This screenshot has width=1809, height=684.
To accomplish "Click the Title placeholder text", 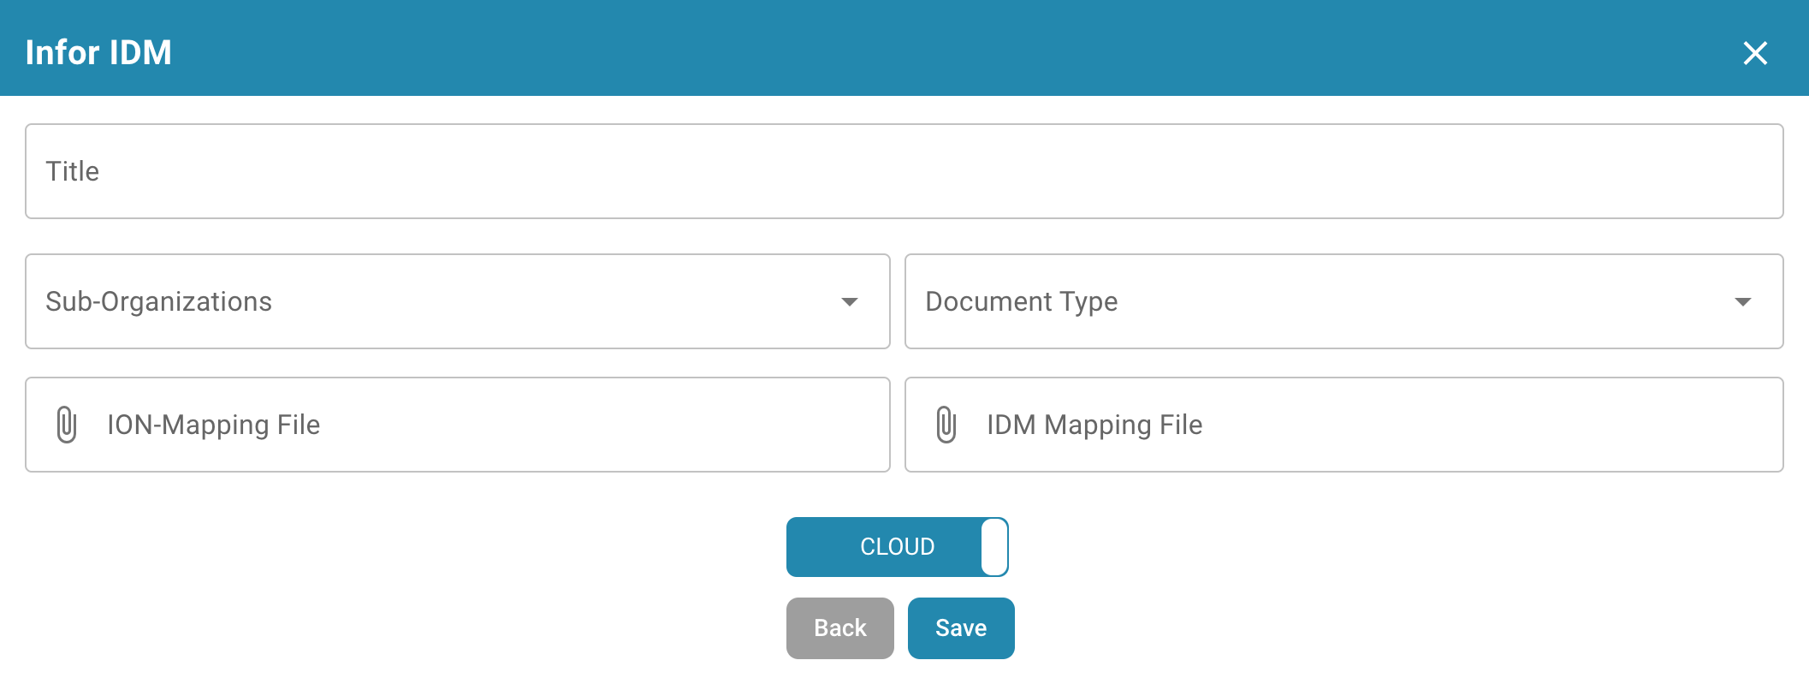I will point(73,171).
